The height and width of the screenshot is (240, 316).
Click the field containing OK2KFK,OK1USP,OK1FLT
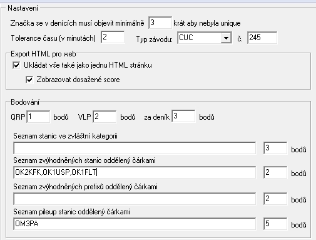click(x=135, y=172)
